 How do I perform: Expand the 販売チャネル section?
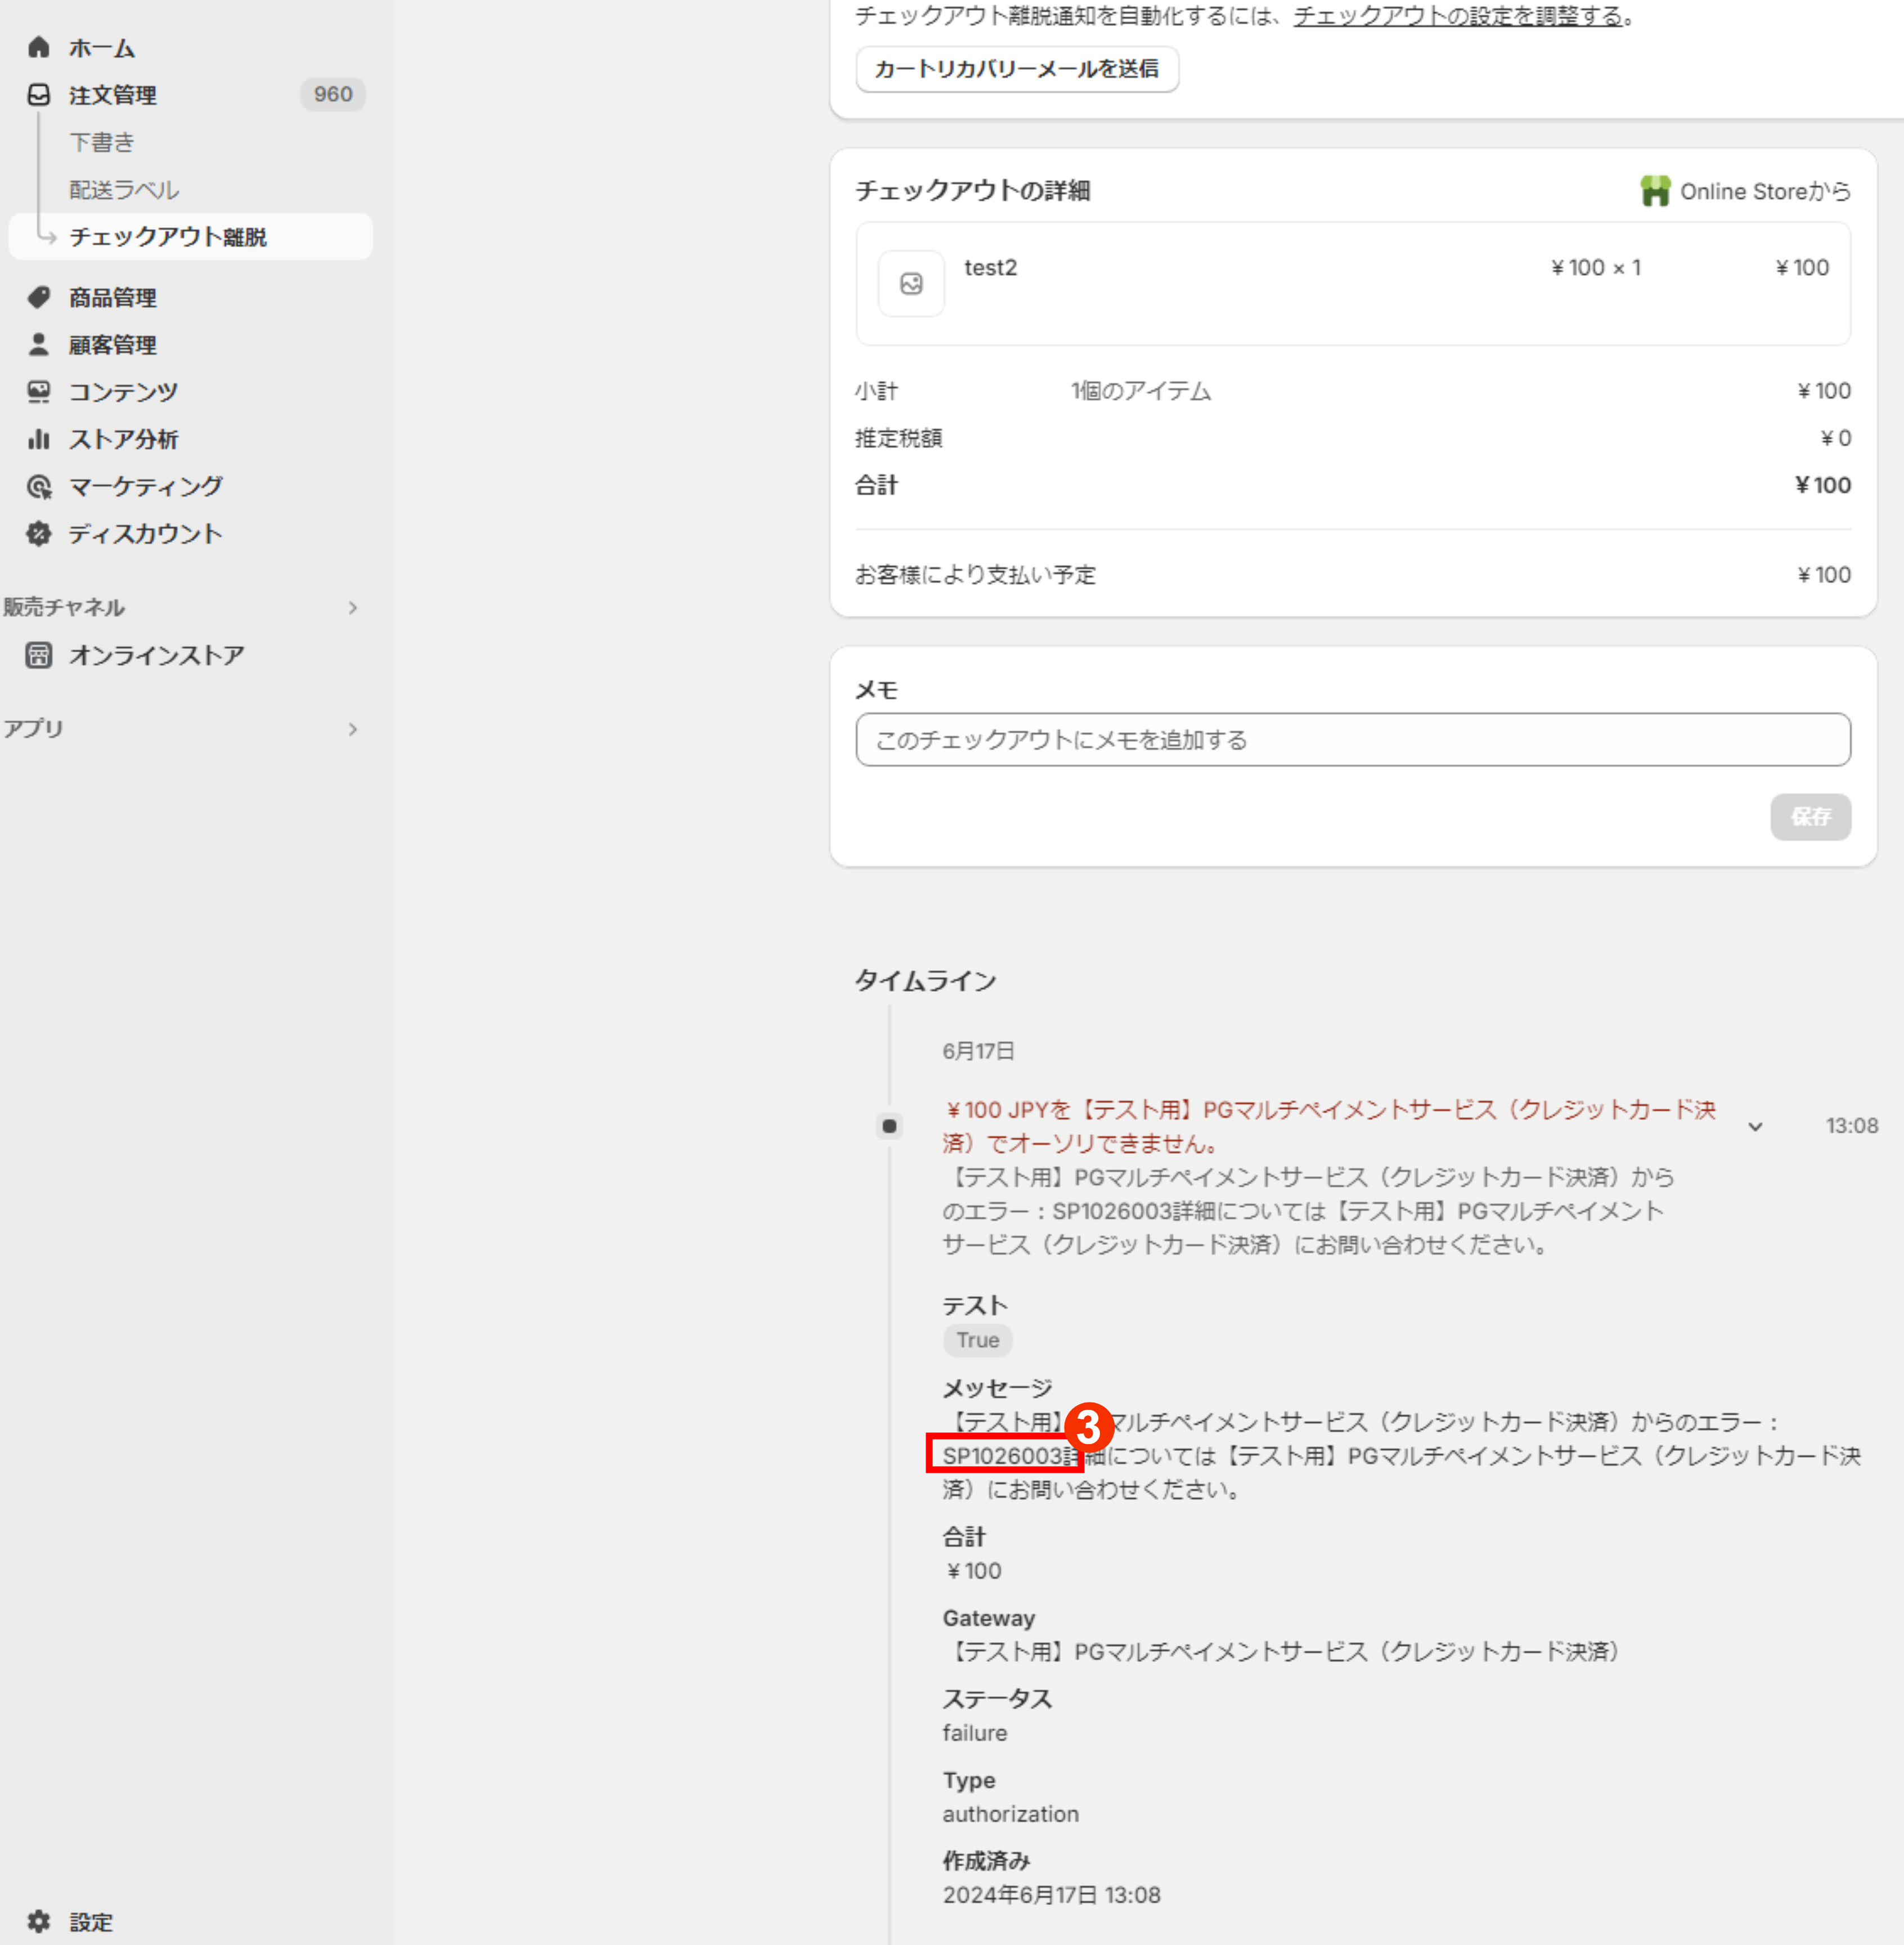tap(354, 607)
